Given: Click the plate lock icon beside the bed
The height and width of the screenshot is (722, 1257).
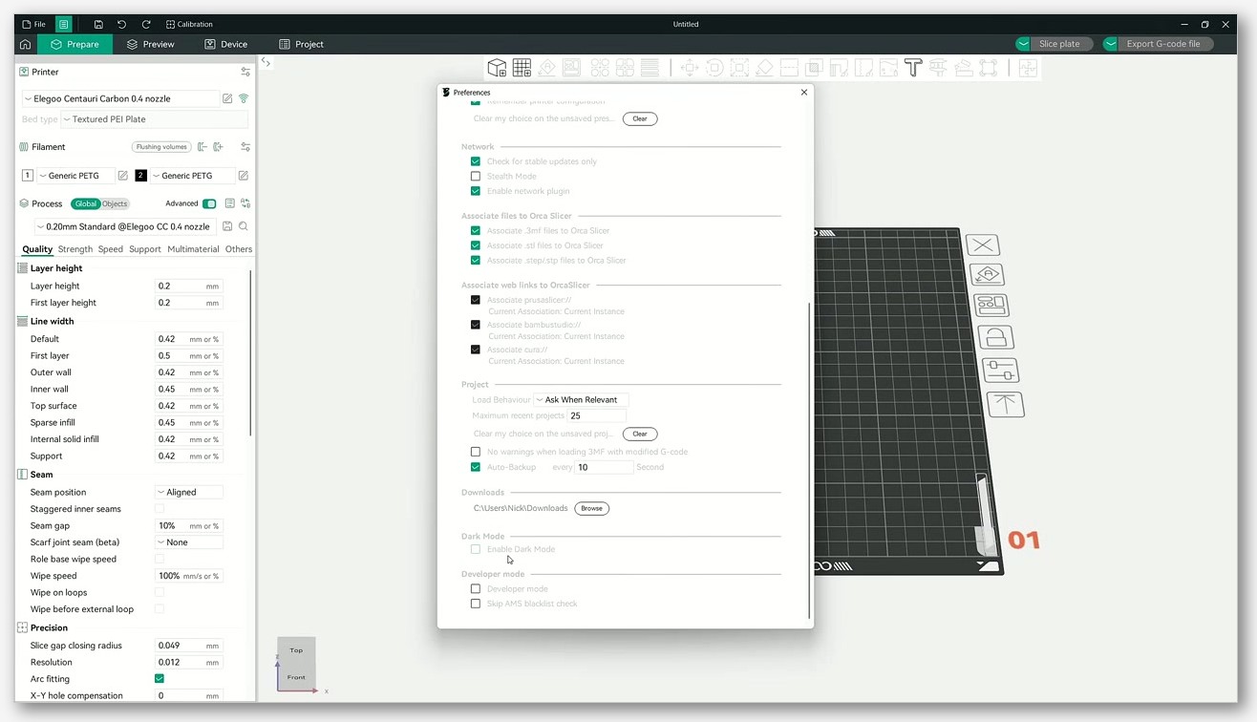Looking at the screenshot, I should [x=995, y=337].
